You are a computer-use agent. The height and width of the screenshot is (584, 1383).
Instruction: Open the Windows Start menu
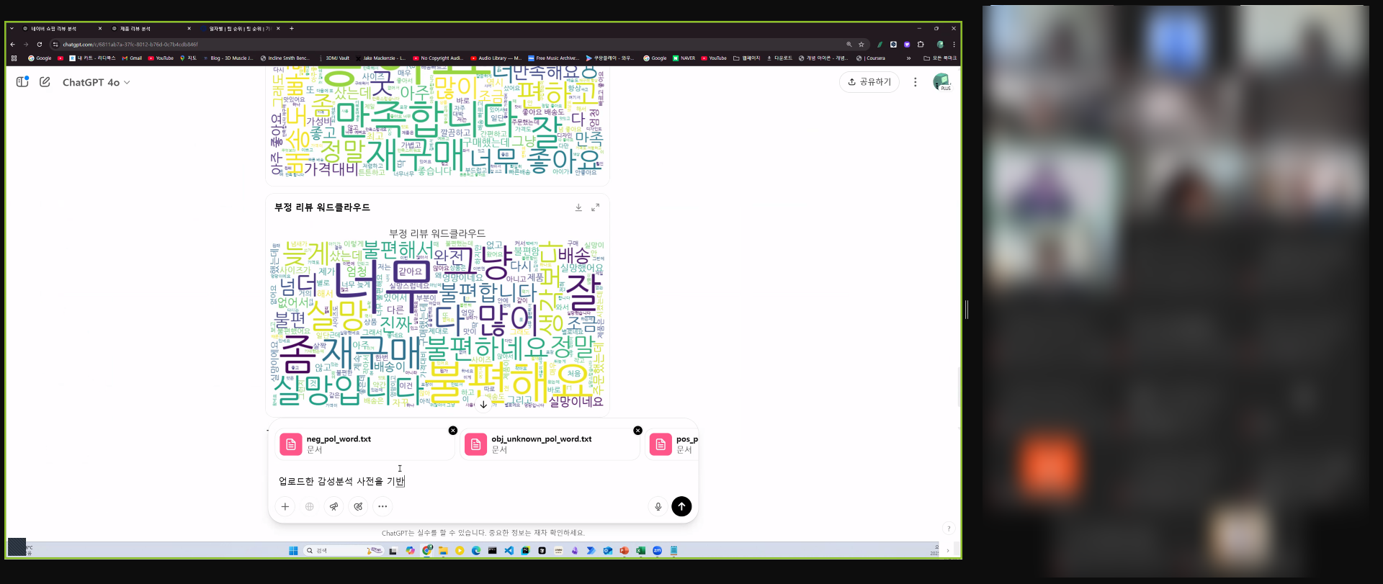(x=293, y=551)
